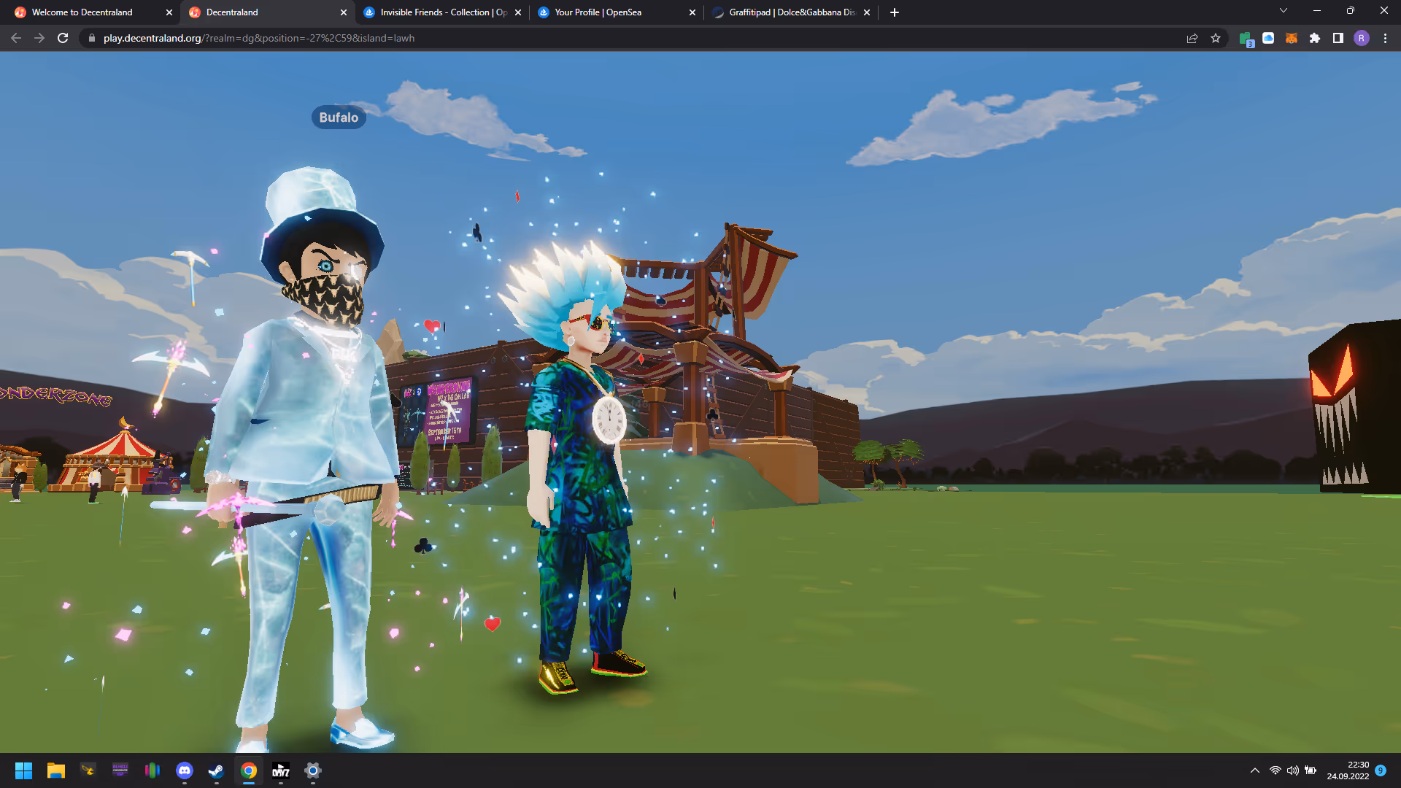Click the Bufalo player name tag
This screenshot has width=1401, height=788.
click(339, 117)
